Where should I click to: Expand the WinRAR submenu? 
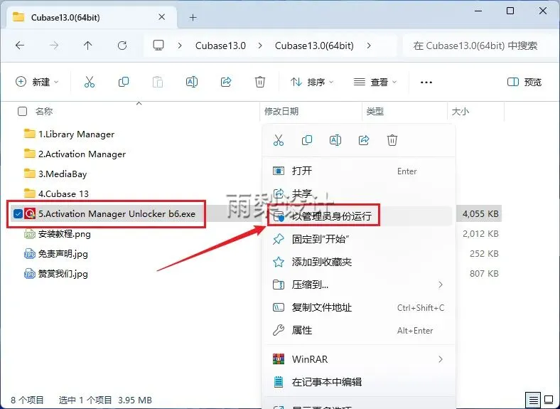(x=441, y=359)
